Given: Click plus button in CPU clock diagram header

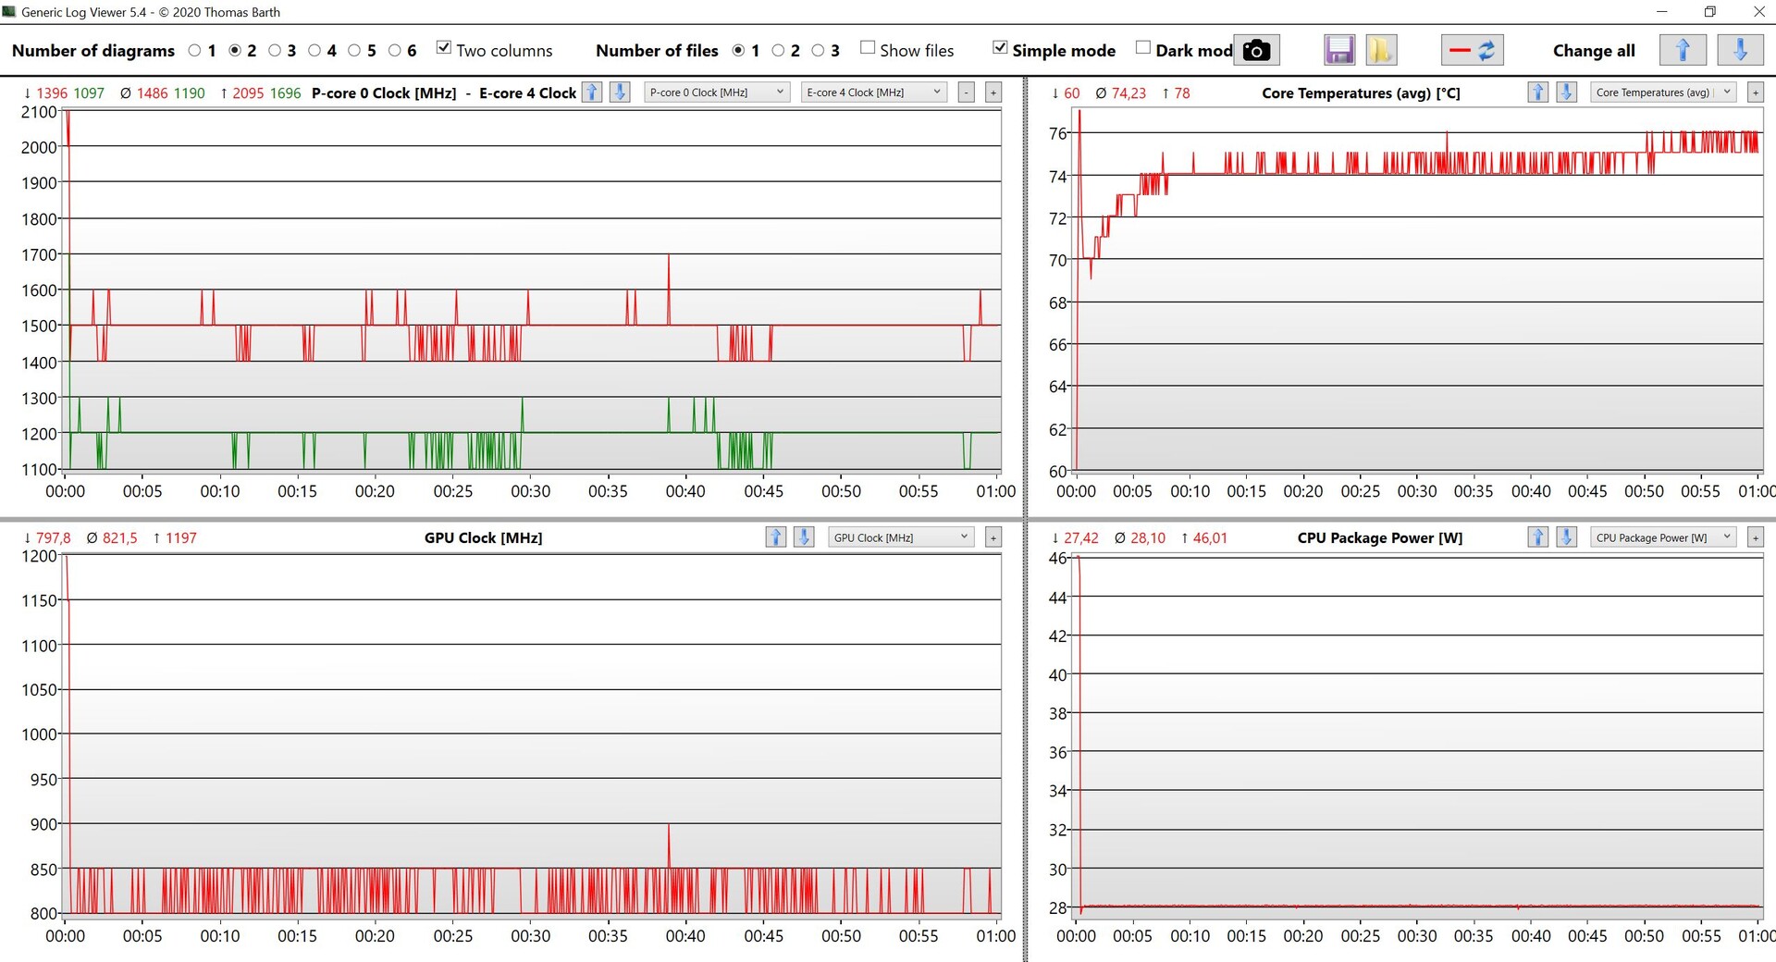Looking at the screenshot, I should (x=993, y=92).
